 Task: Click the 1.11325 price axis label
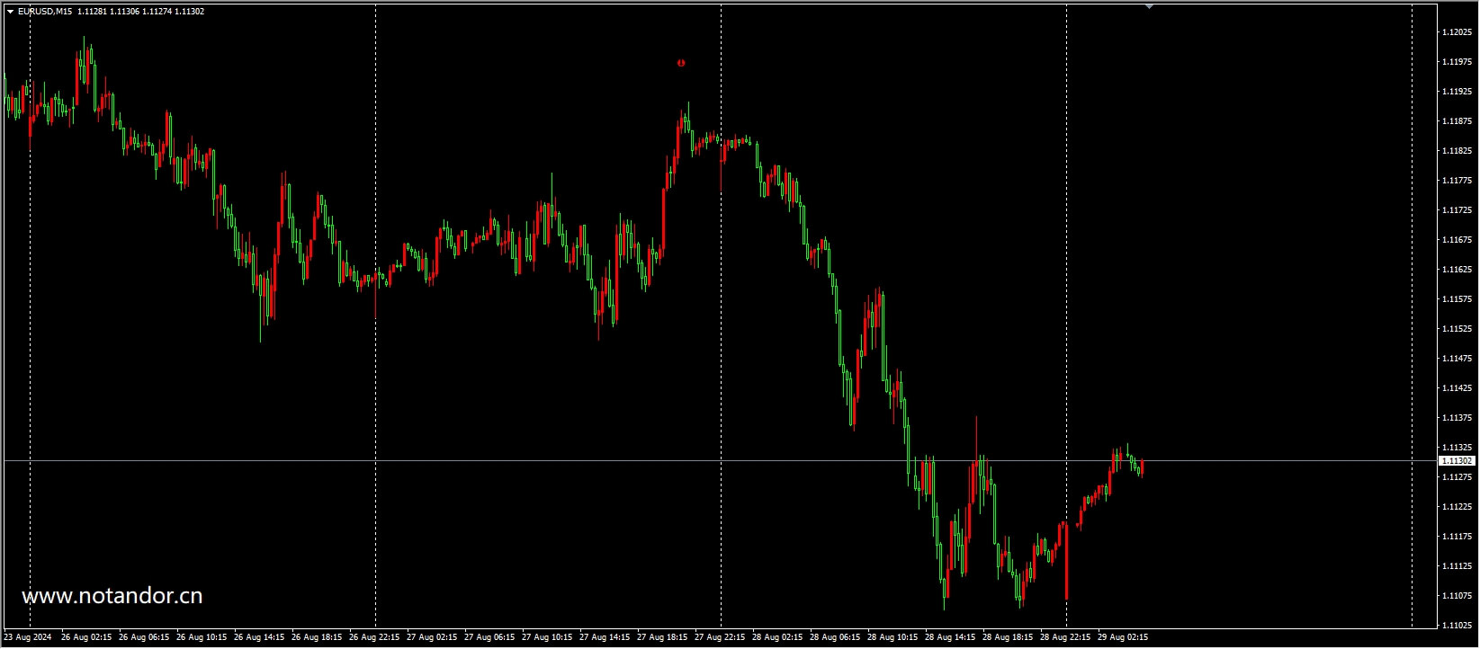[1457, 448]
